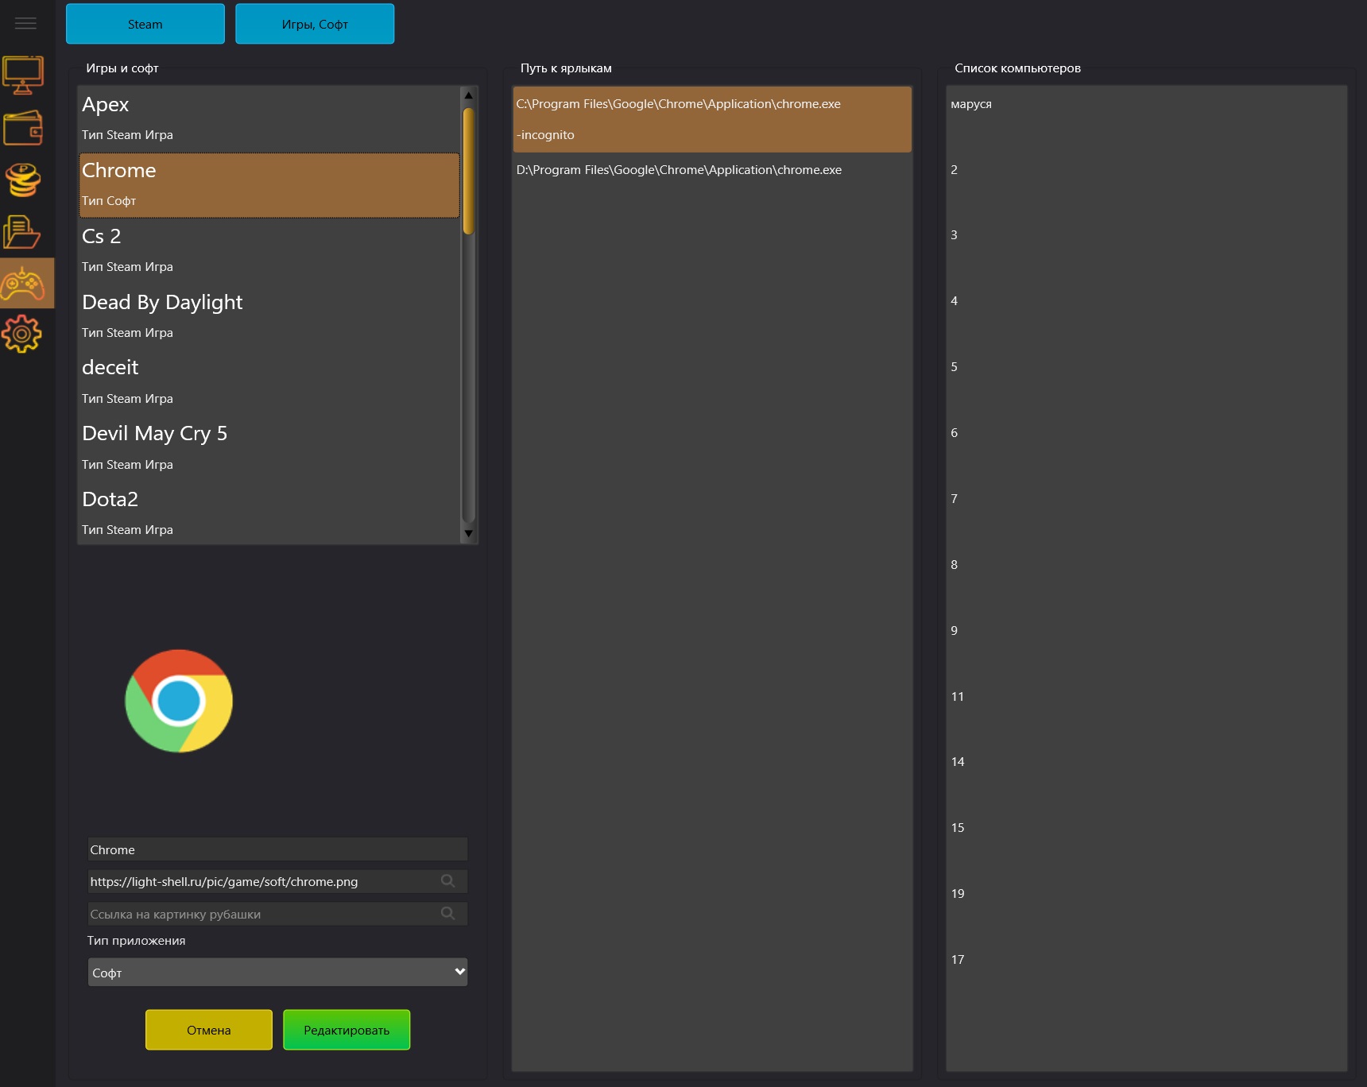Viewport: 1367px width, 1087px height.
Task: Click search icon in chrome.png URL field
Action: [x=448, y=881]
